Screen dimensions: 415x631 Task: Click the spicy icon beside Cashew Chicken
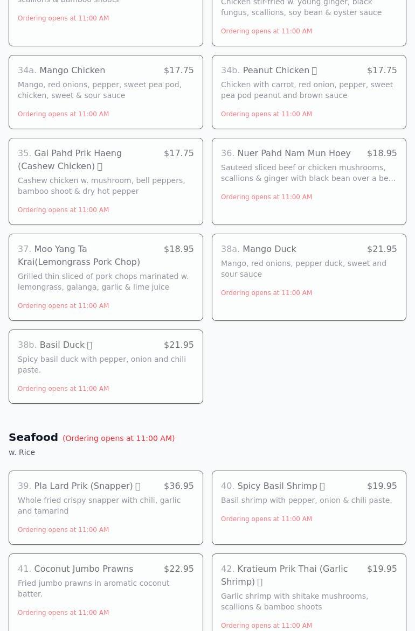[100, 166]
